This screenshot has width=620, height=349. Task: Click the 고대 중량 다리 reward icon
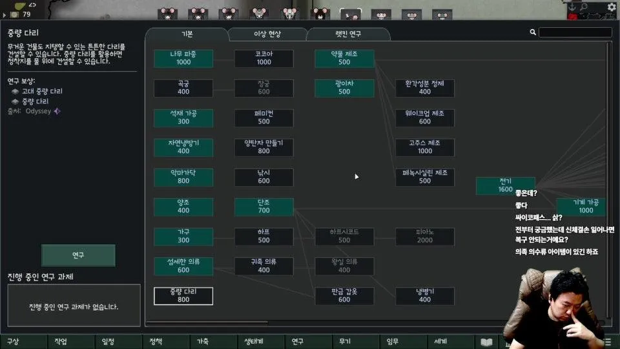pos(15,91)
